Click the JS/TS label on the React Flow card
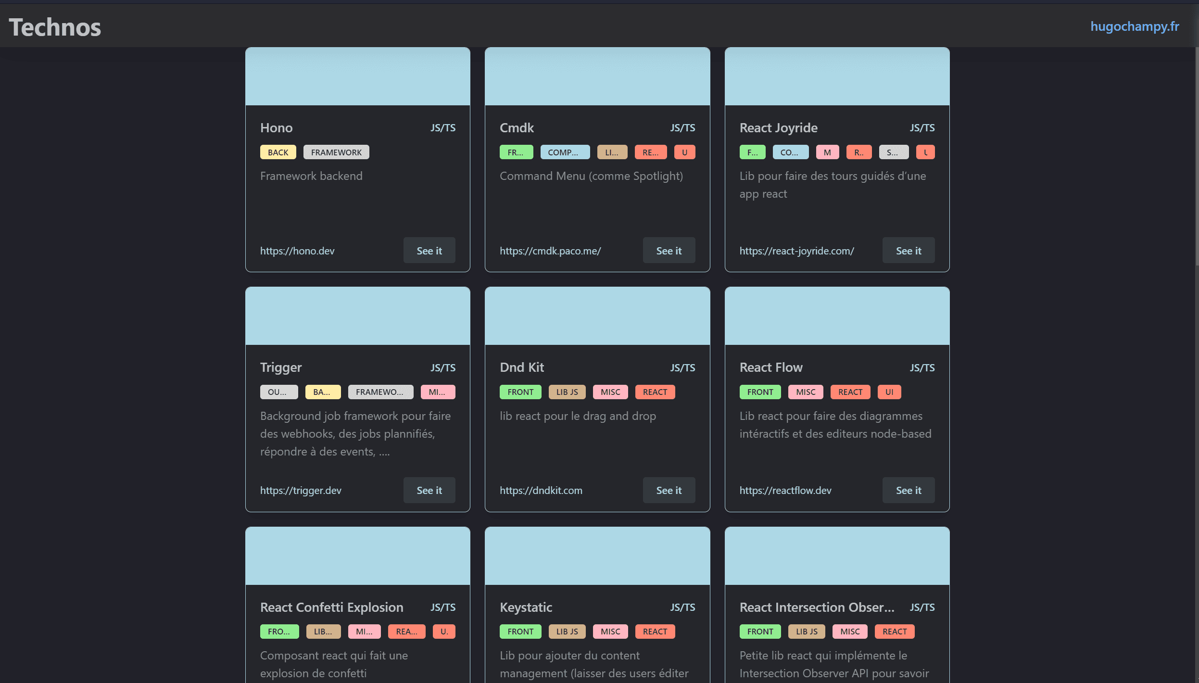The width and height of the screenshot is (1199, 683). coord(922,367)
